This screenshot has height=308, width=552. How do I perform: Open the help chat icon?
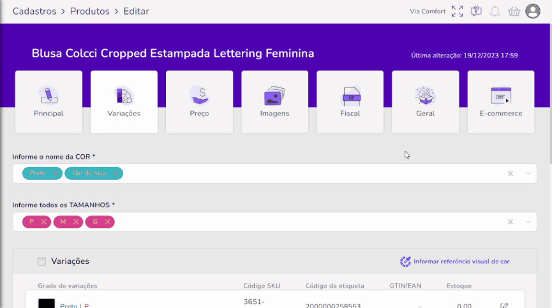point(476,11)
